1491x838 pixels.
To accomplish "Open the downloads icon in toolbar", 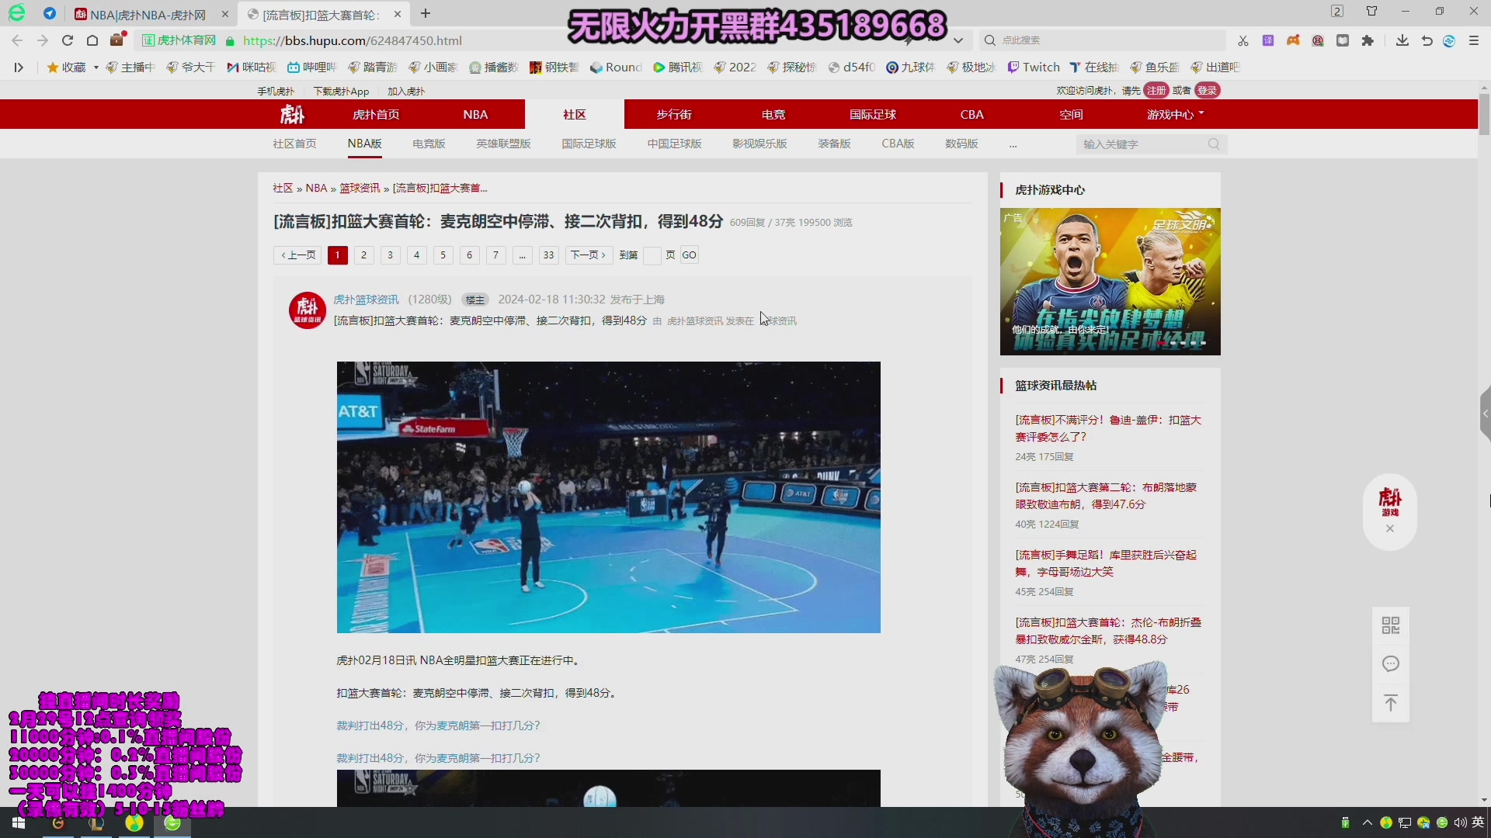I will point(1402,40).
